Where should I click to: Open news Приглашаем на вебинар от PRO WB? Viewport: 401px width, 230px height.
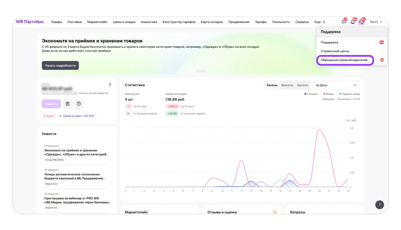coord(77,200)
